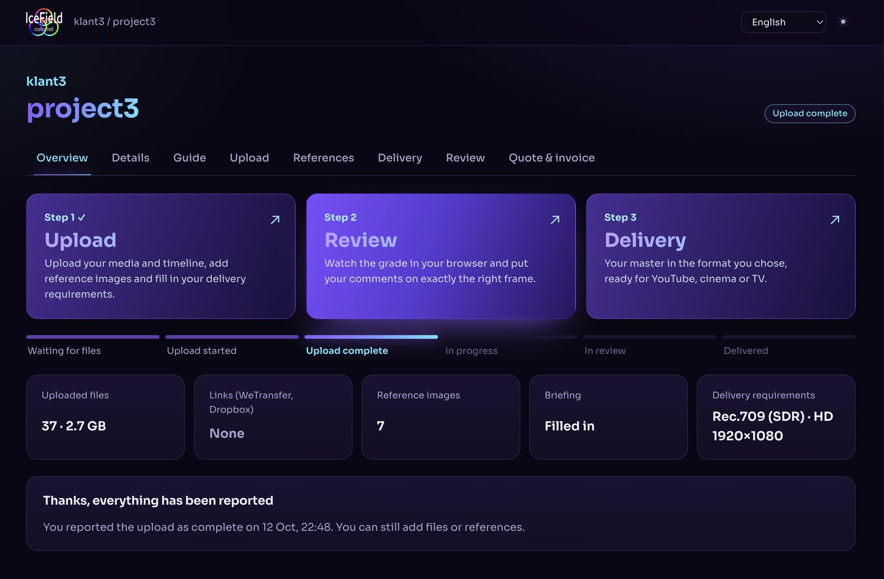
Task: Select the Delivery tab
Action: [399, 158]
